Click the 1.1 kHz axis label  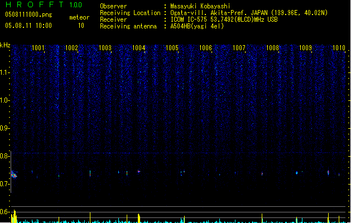coord(5,72)
